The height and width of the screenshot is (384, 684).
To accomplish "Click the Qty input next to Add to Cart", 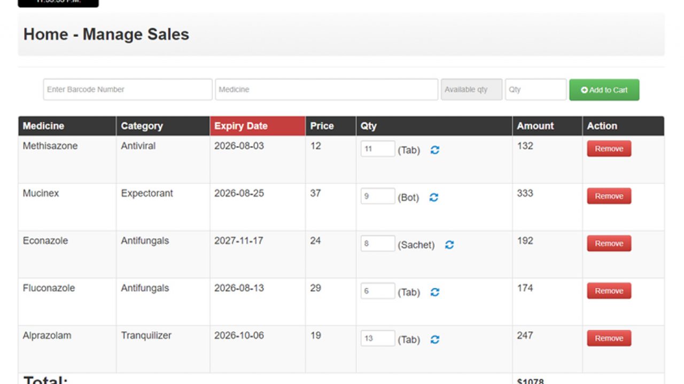I will click(535, 90).
